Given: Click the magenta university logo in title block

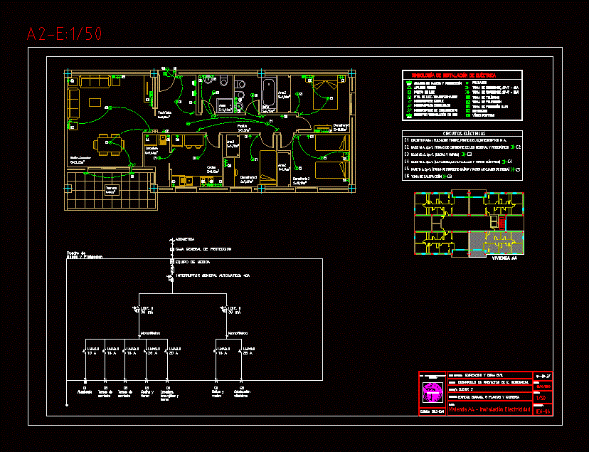Looking at the screenshot, I should [x=433, y=392].
